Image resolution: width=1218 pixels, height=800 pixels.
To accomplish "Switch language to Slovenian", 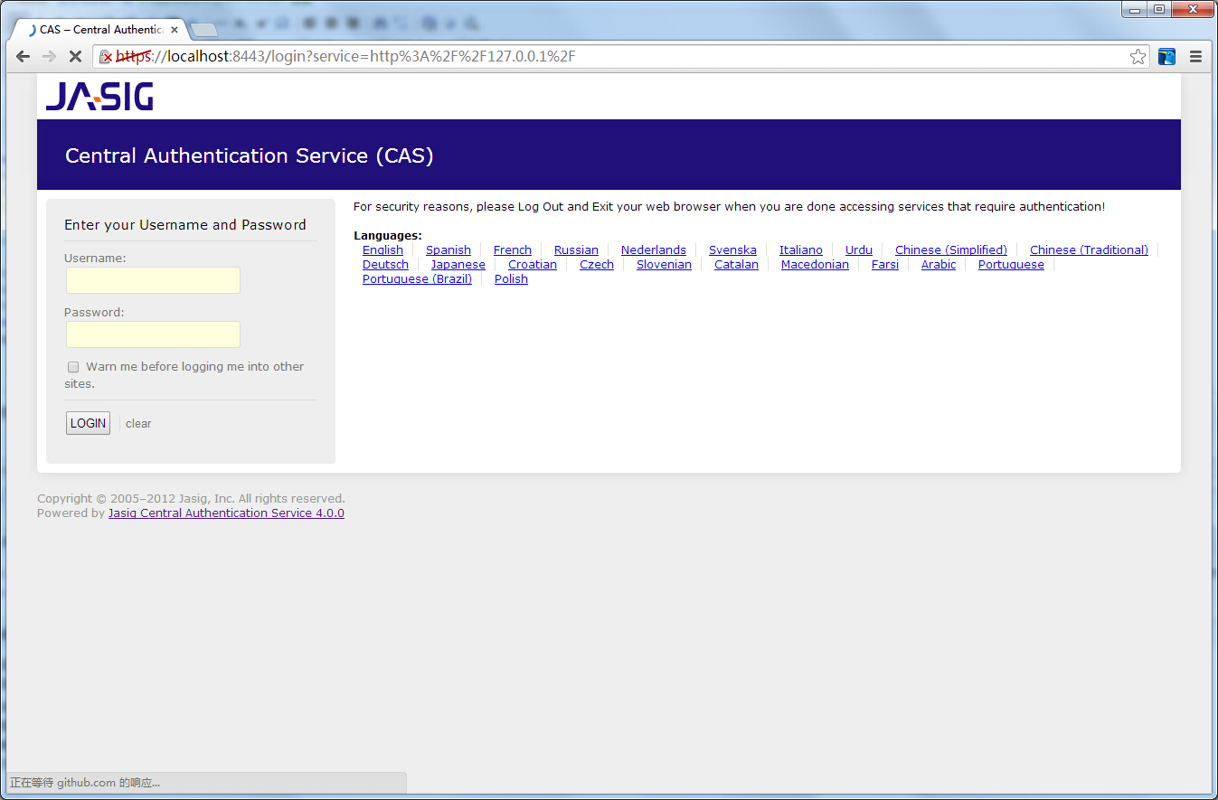I will (x=664, y=265).
